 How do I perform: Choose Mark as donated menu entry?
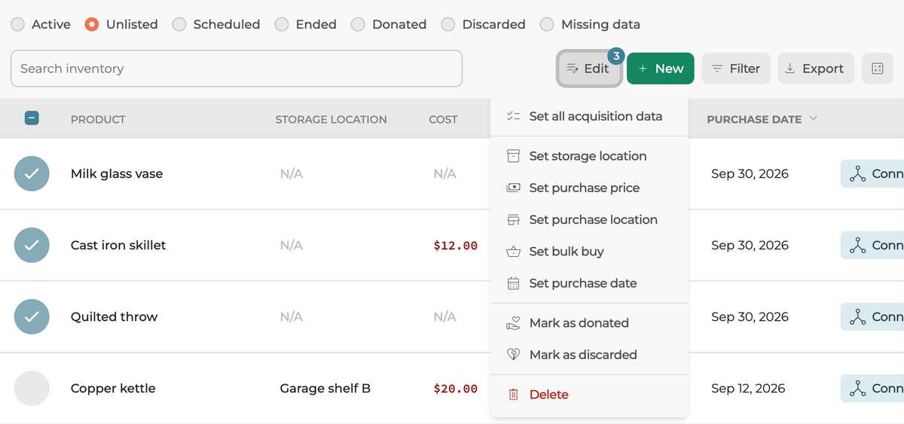[x=589, y=323]
